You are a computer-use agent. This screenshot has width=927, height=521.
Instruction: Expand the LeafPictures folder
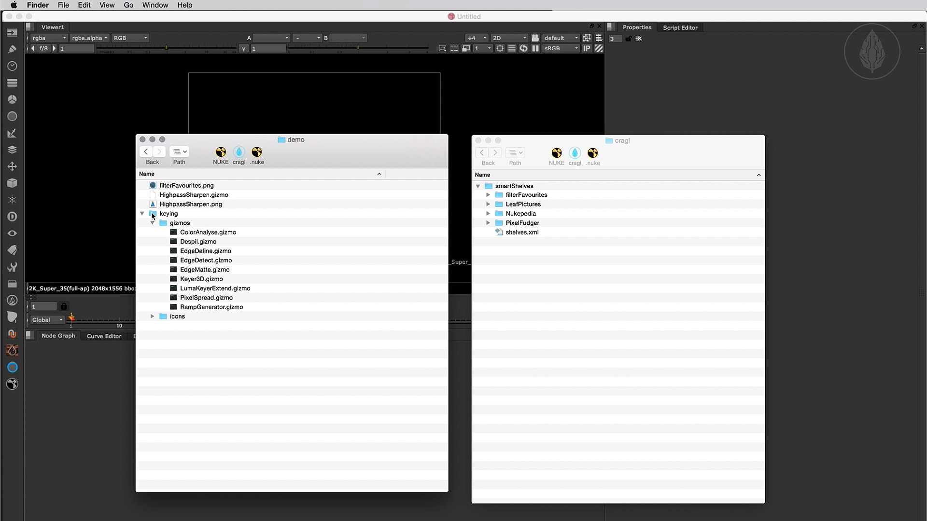pos(488,204)
